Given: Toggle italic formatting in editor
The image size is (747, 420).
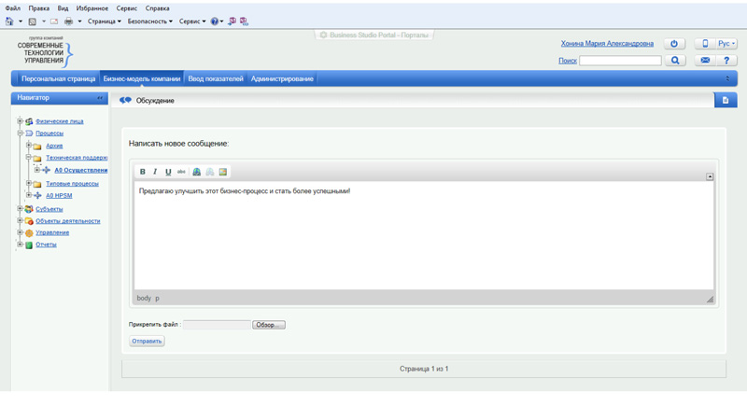Looking at the screenshot, I should coord(155,172).
